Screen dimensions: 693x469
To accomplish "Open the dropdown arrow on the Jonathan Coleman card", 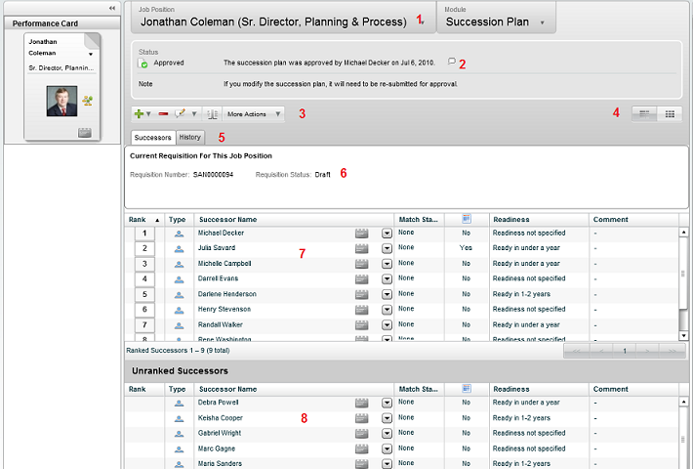I will (x=91, y=54).
